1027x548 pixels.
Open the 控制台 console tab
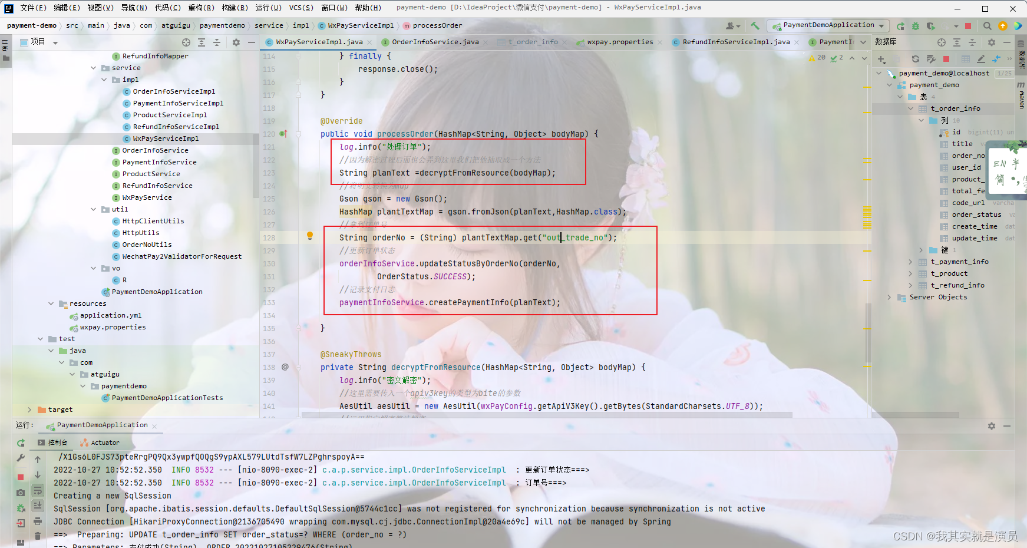53,443
